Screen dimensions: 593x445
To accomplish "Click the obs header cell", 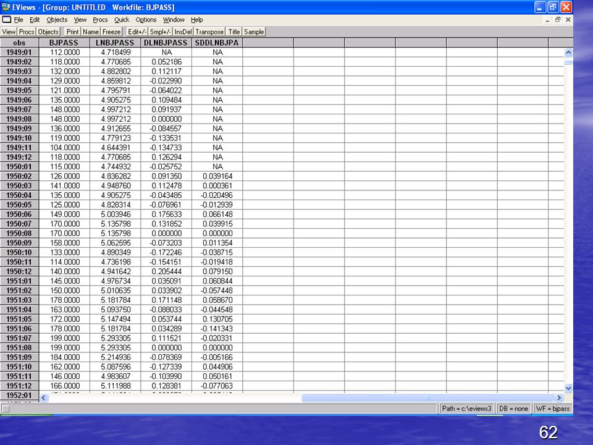I will (x=19, y=43).
